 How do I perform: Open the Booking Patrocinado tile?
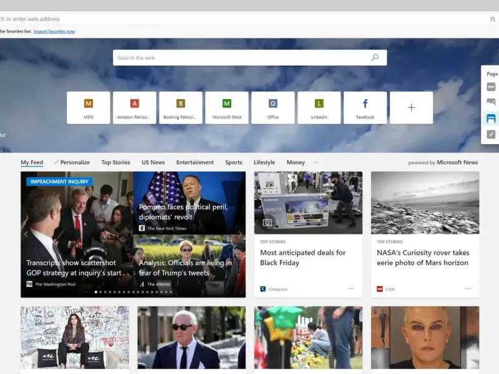click(x=181, y=108)
